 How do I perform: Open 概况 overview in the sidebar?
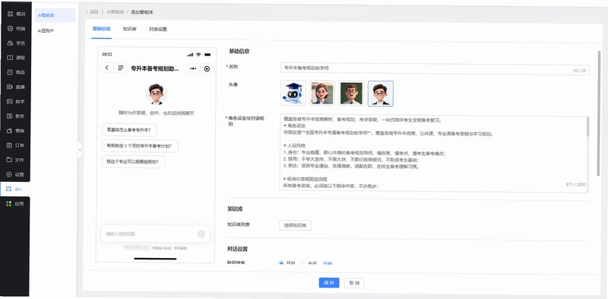pyautogui.click(x=16, y=14)
